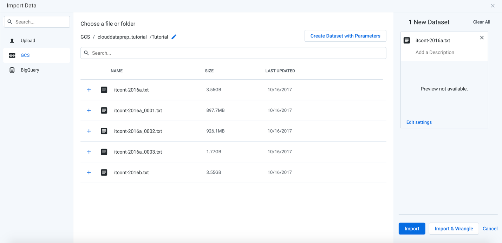Click the Import button
Screen dimensions: 502x243
[412, 228]
